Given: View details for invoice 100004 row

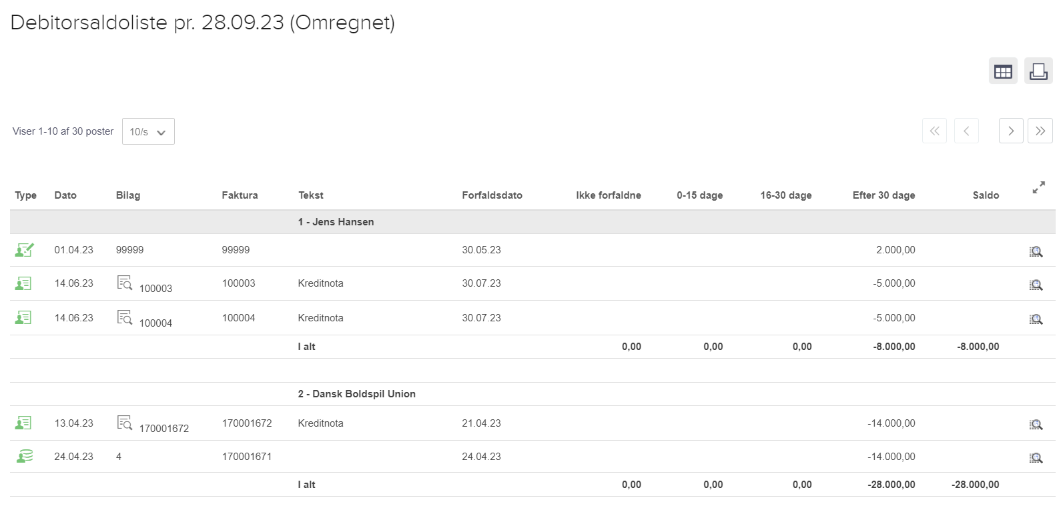Looking at the screenshot, I should [1036, 319].
